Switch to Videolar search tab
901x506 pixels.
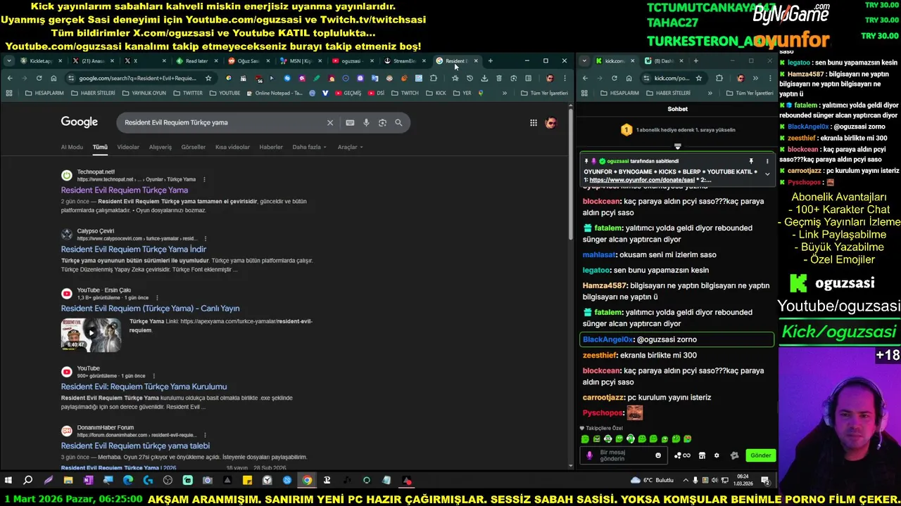pyautogui.click(x=128, y=147)
